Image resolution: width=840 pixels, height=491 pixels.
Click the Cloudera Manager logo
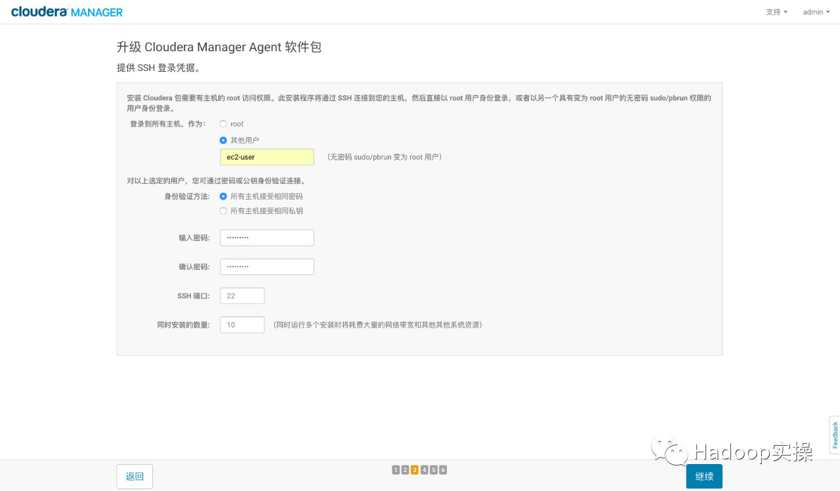(x=67, y=12)
